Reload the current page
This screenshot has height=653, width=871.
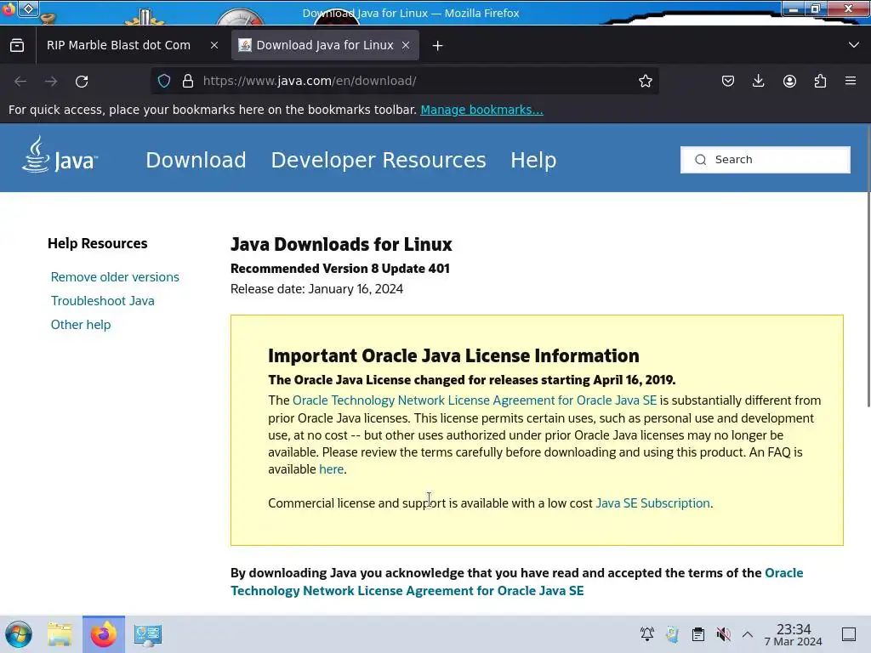click(x=82, y=82)
